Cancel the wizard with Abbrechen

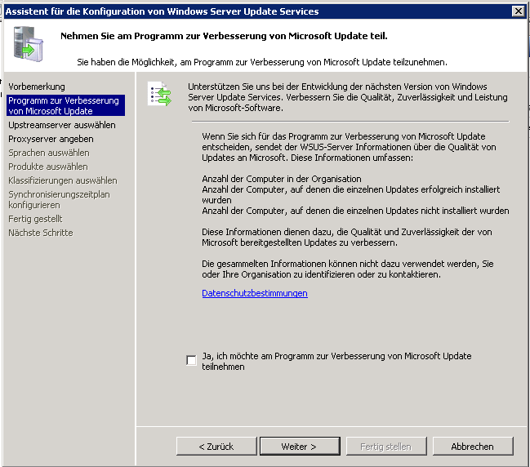[472, 447]
